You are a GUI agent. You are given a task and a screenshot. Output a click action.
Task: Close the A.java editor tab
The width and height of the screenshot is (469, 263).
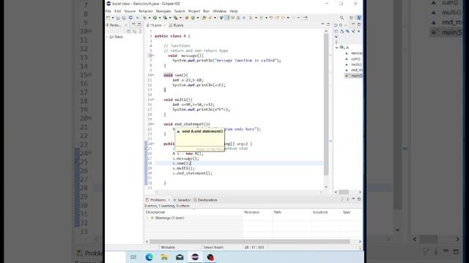(164, 26)
